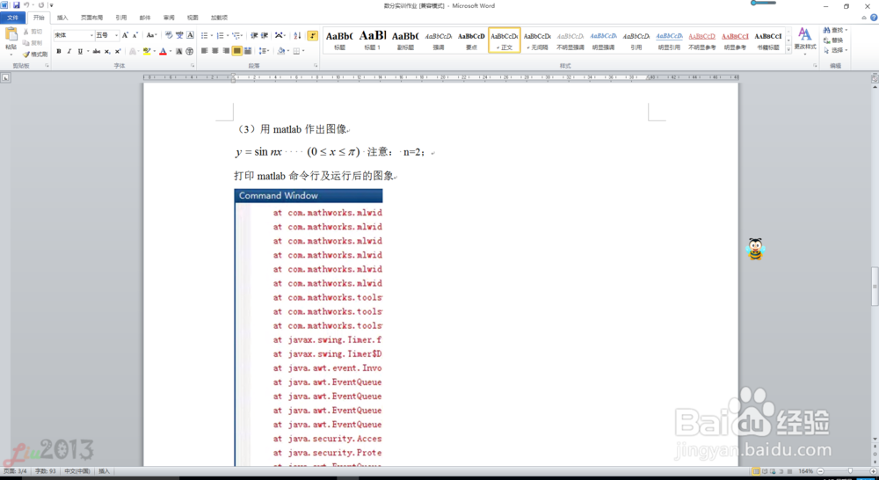Switch to Insert (插入) tab

point(62,18)
